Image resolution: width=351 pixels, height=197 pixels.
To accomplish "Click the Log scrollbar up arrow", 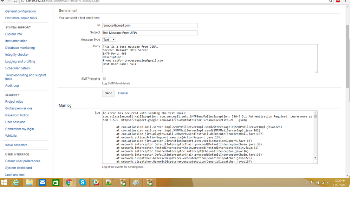I will tap(316, 113).
